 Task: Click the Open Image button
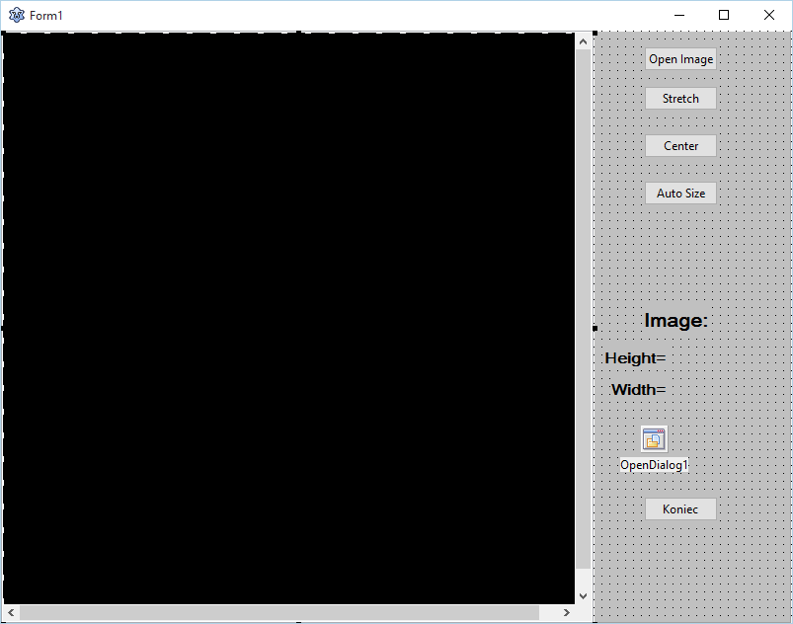680,59
